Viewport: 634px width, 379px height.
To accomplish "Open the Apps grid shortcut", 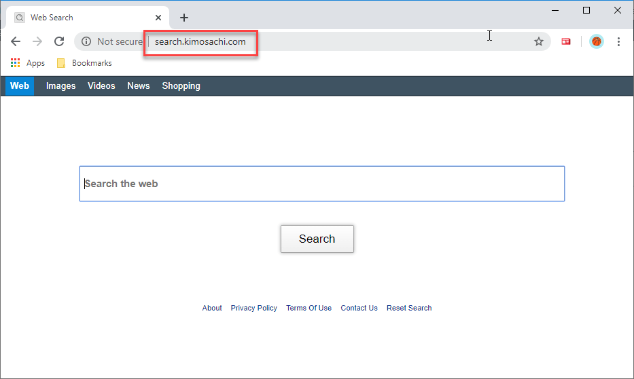I will coord(27,63).
